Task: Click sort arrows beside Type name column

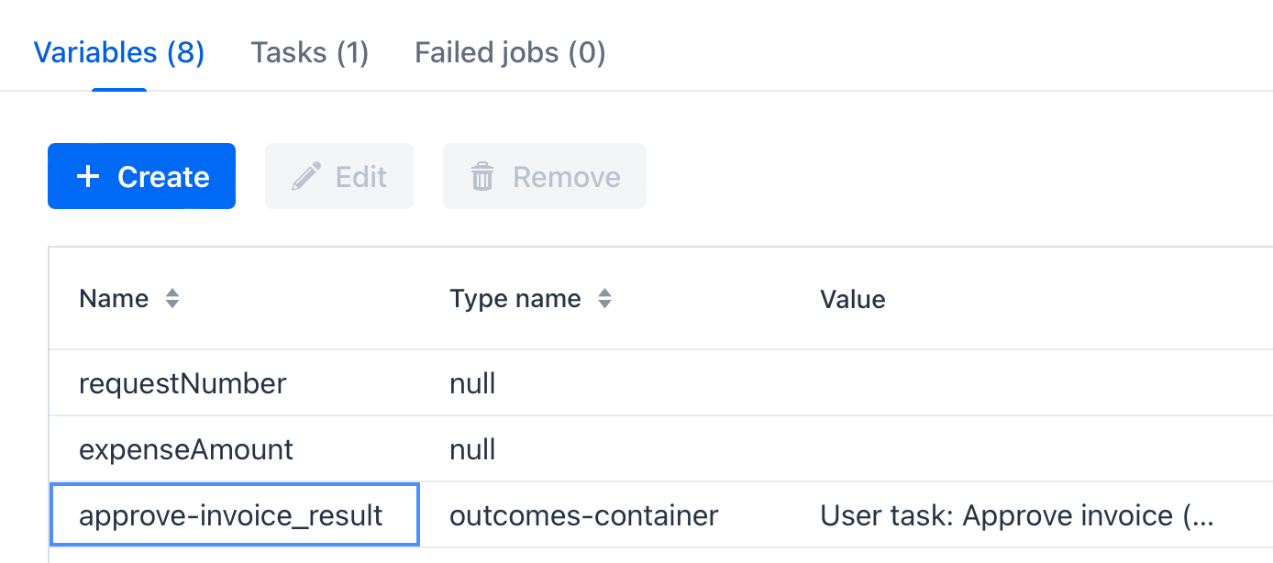Action: tap(604, 299)
